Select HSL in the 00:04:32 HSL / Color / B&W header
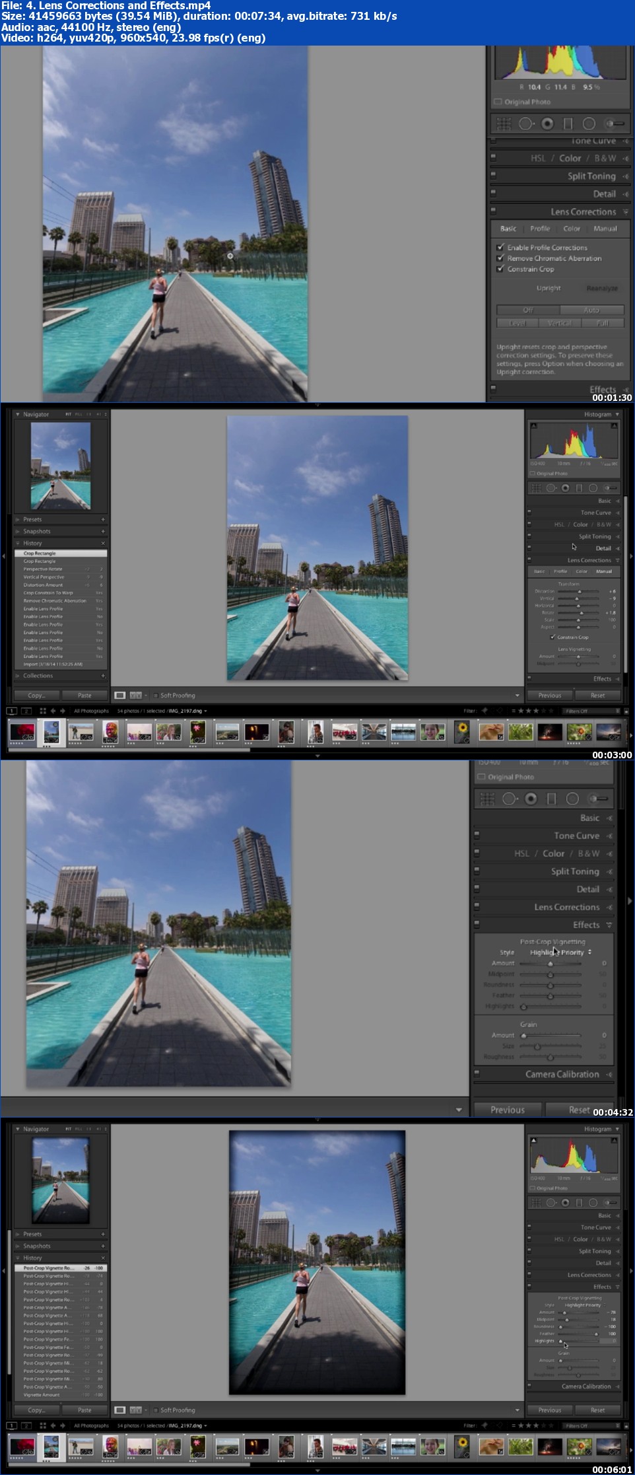 click(x=521, y=853)
